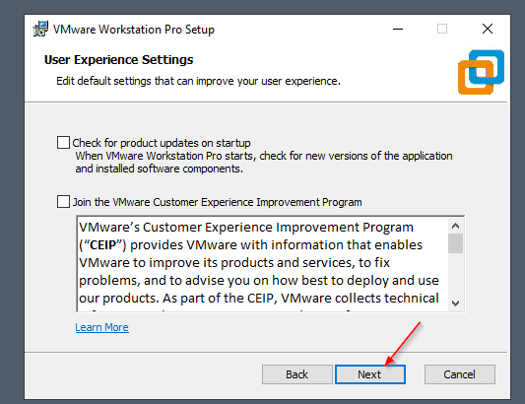Screen dimensions: 525x404
Task: Click the 'User Experience Settings' heading
Action: (119, 60)
